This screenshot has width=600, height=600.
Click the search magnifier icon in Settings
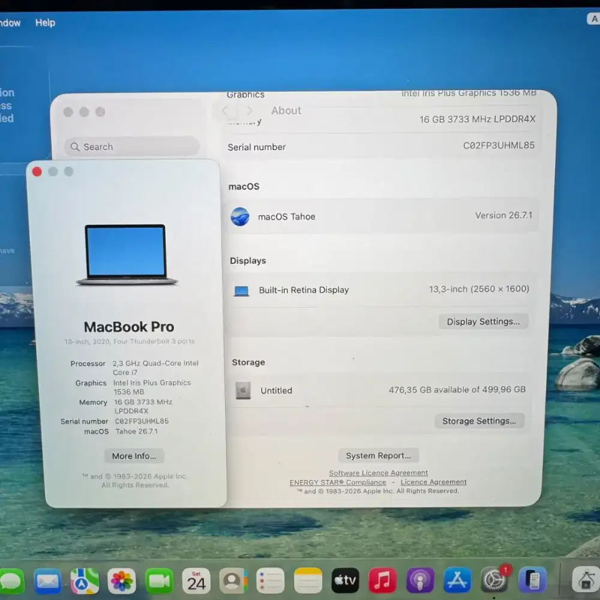75,147
